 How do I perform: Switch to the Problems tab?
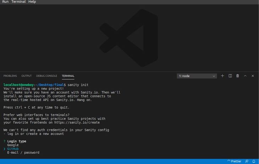pyautogui.click(x=10, y=76)
